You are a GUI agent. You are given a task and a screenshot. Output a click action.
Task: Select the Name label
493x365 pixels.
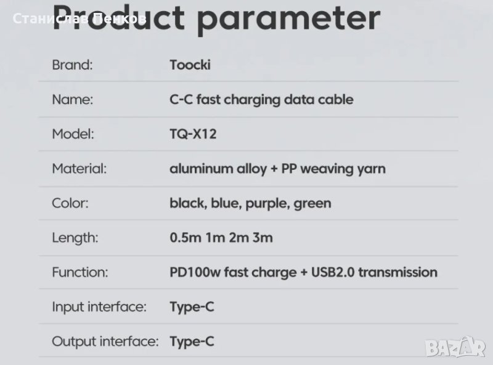[72, 99]
